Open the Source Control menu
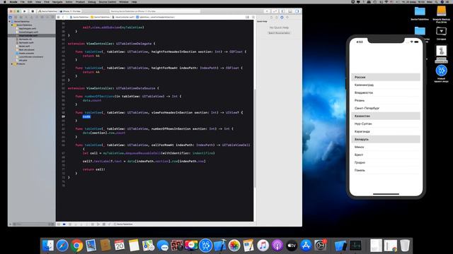453x254 pixels. click(x=108, y=1)
